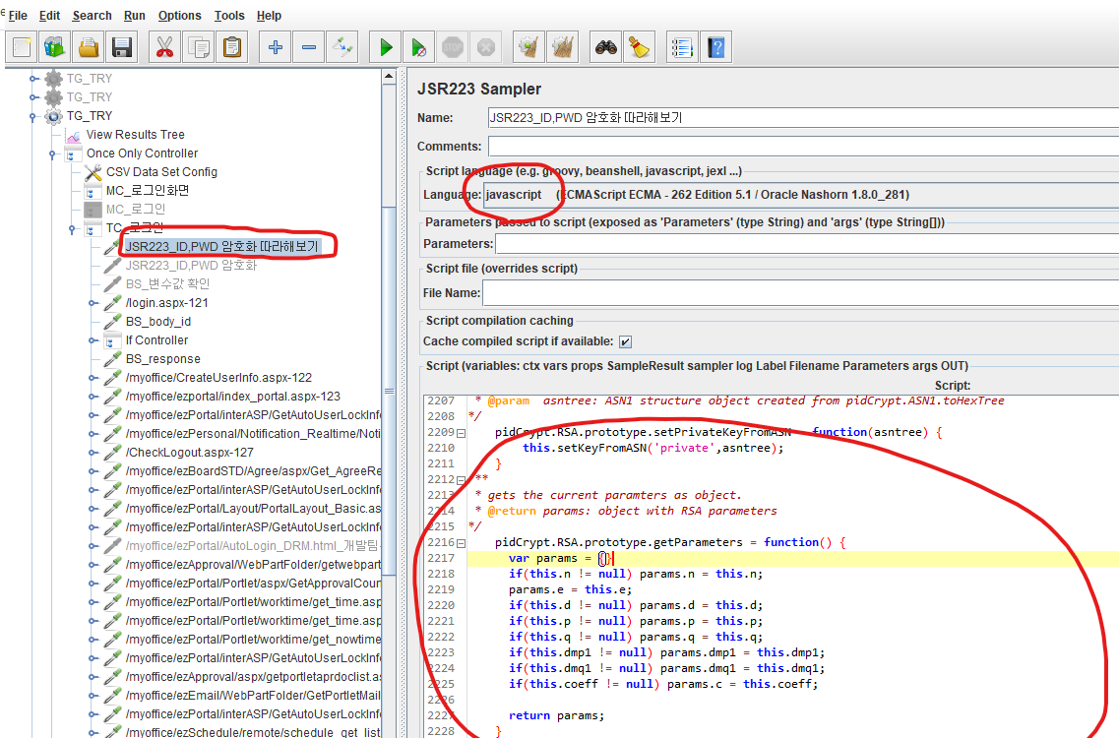Select JSR223_ID,PWD 암호화 따라해보기 sampler
Viewport: 1119px width, 738px height.
[x=221, y=246]
